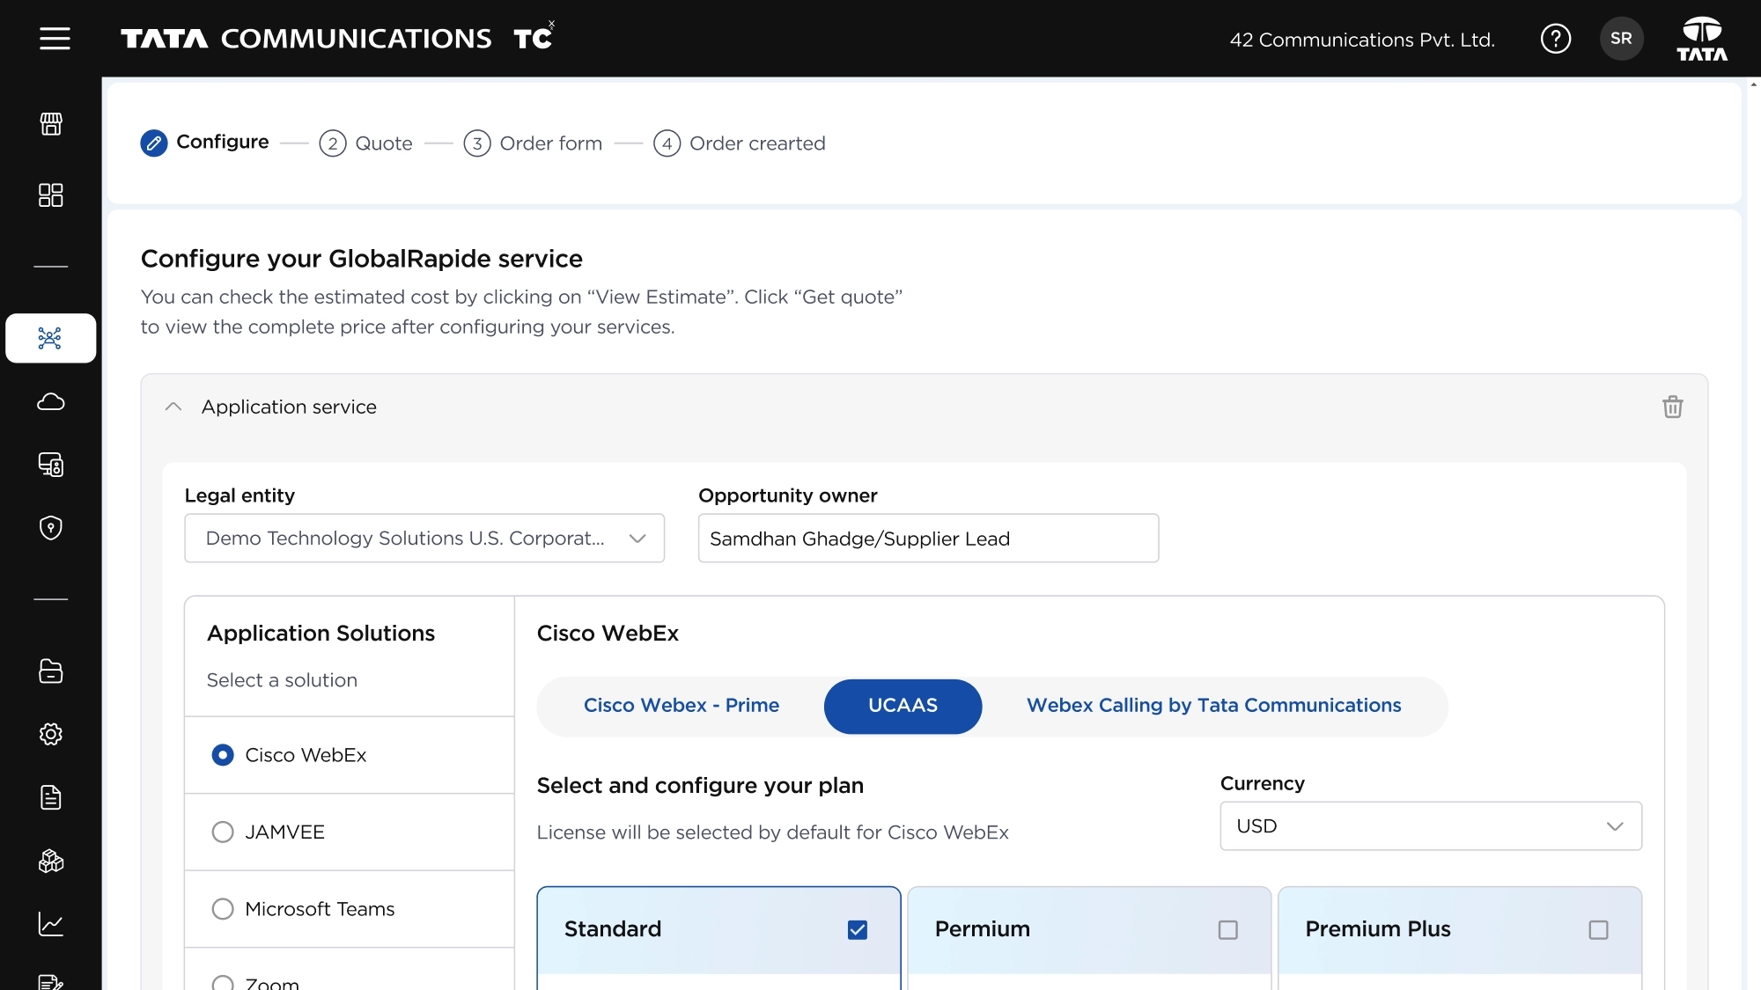Click the 'Opportunity owner' label
The height and width of the screenshot is (990, 1761).
click(788, 495)
